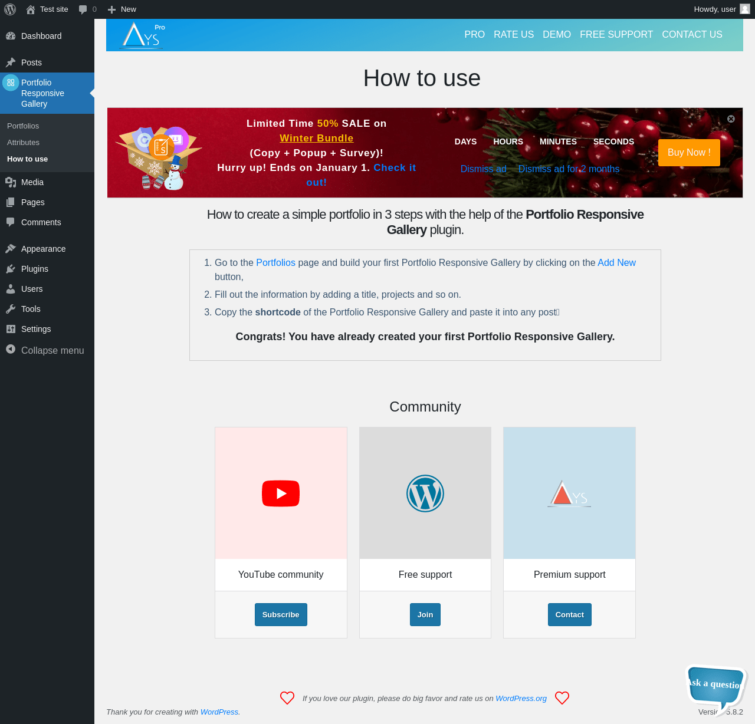Image resolution: width=755 pixels, height=724 pixels.
Task: Click the Subscribe button
Action: [x=281, y=614]
